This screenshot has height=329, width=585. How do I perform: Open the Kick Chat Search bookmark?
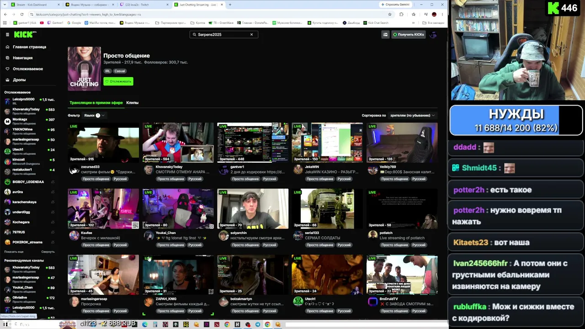click(376, 23)
